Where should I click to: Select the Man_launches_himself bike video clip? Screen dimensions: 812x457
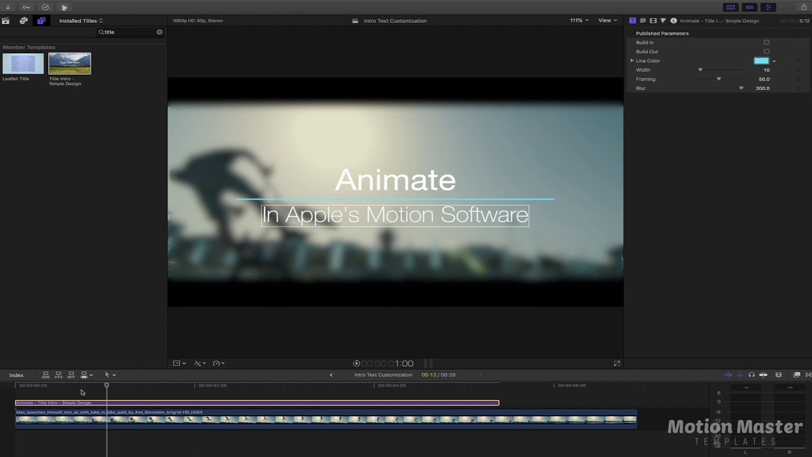(x=326, y=419)
